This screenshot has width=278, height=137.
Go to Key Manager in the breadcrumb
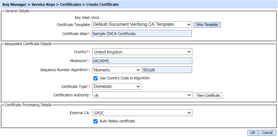[x=14, y=5]
